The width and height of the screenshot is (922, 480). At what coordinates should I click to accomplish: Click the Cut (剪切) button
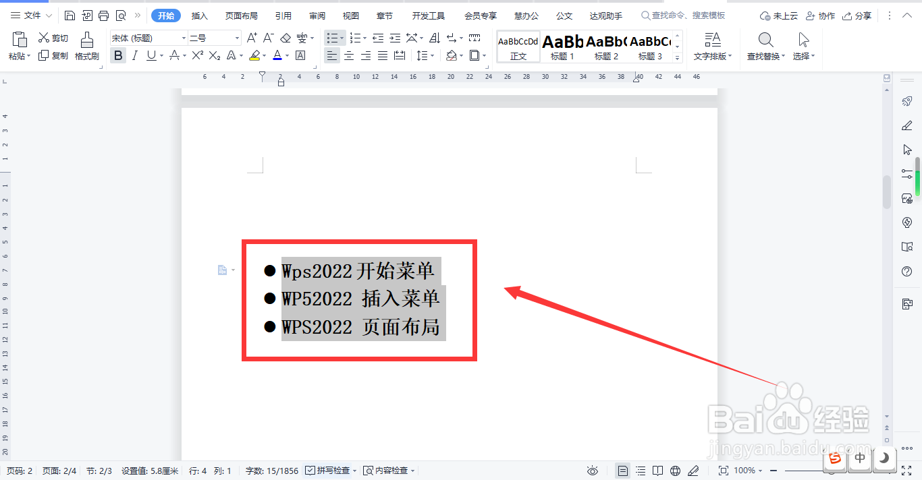pos(53,38)
